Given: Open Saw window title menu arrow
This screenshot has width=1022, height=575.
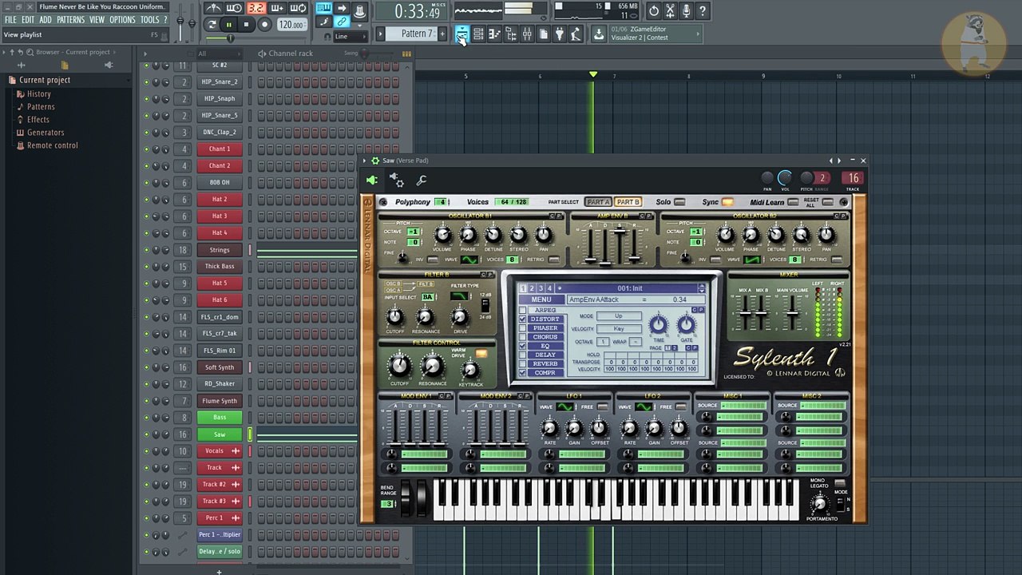Looking at the screenshot, I should point(366,161).
